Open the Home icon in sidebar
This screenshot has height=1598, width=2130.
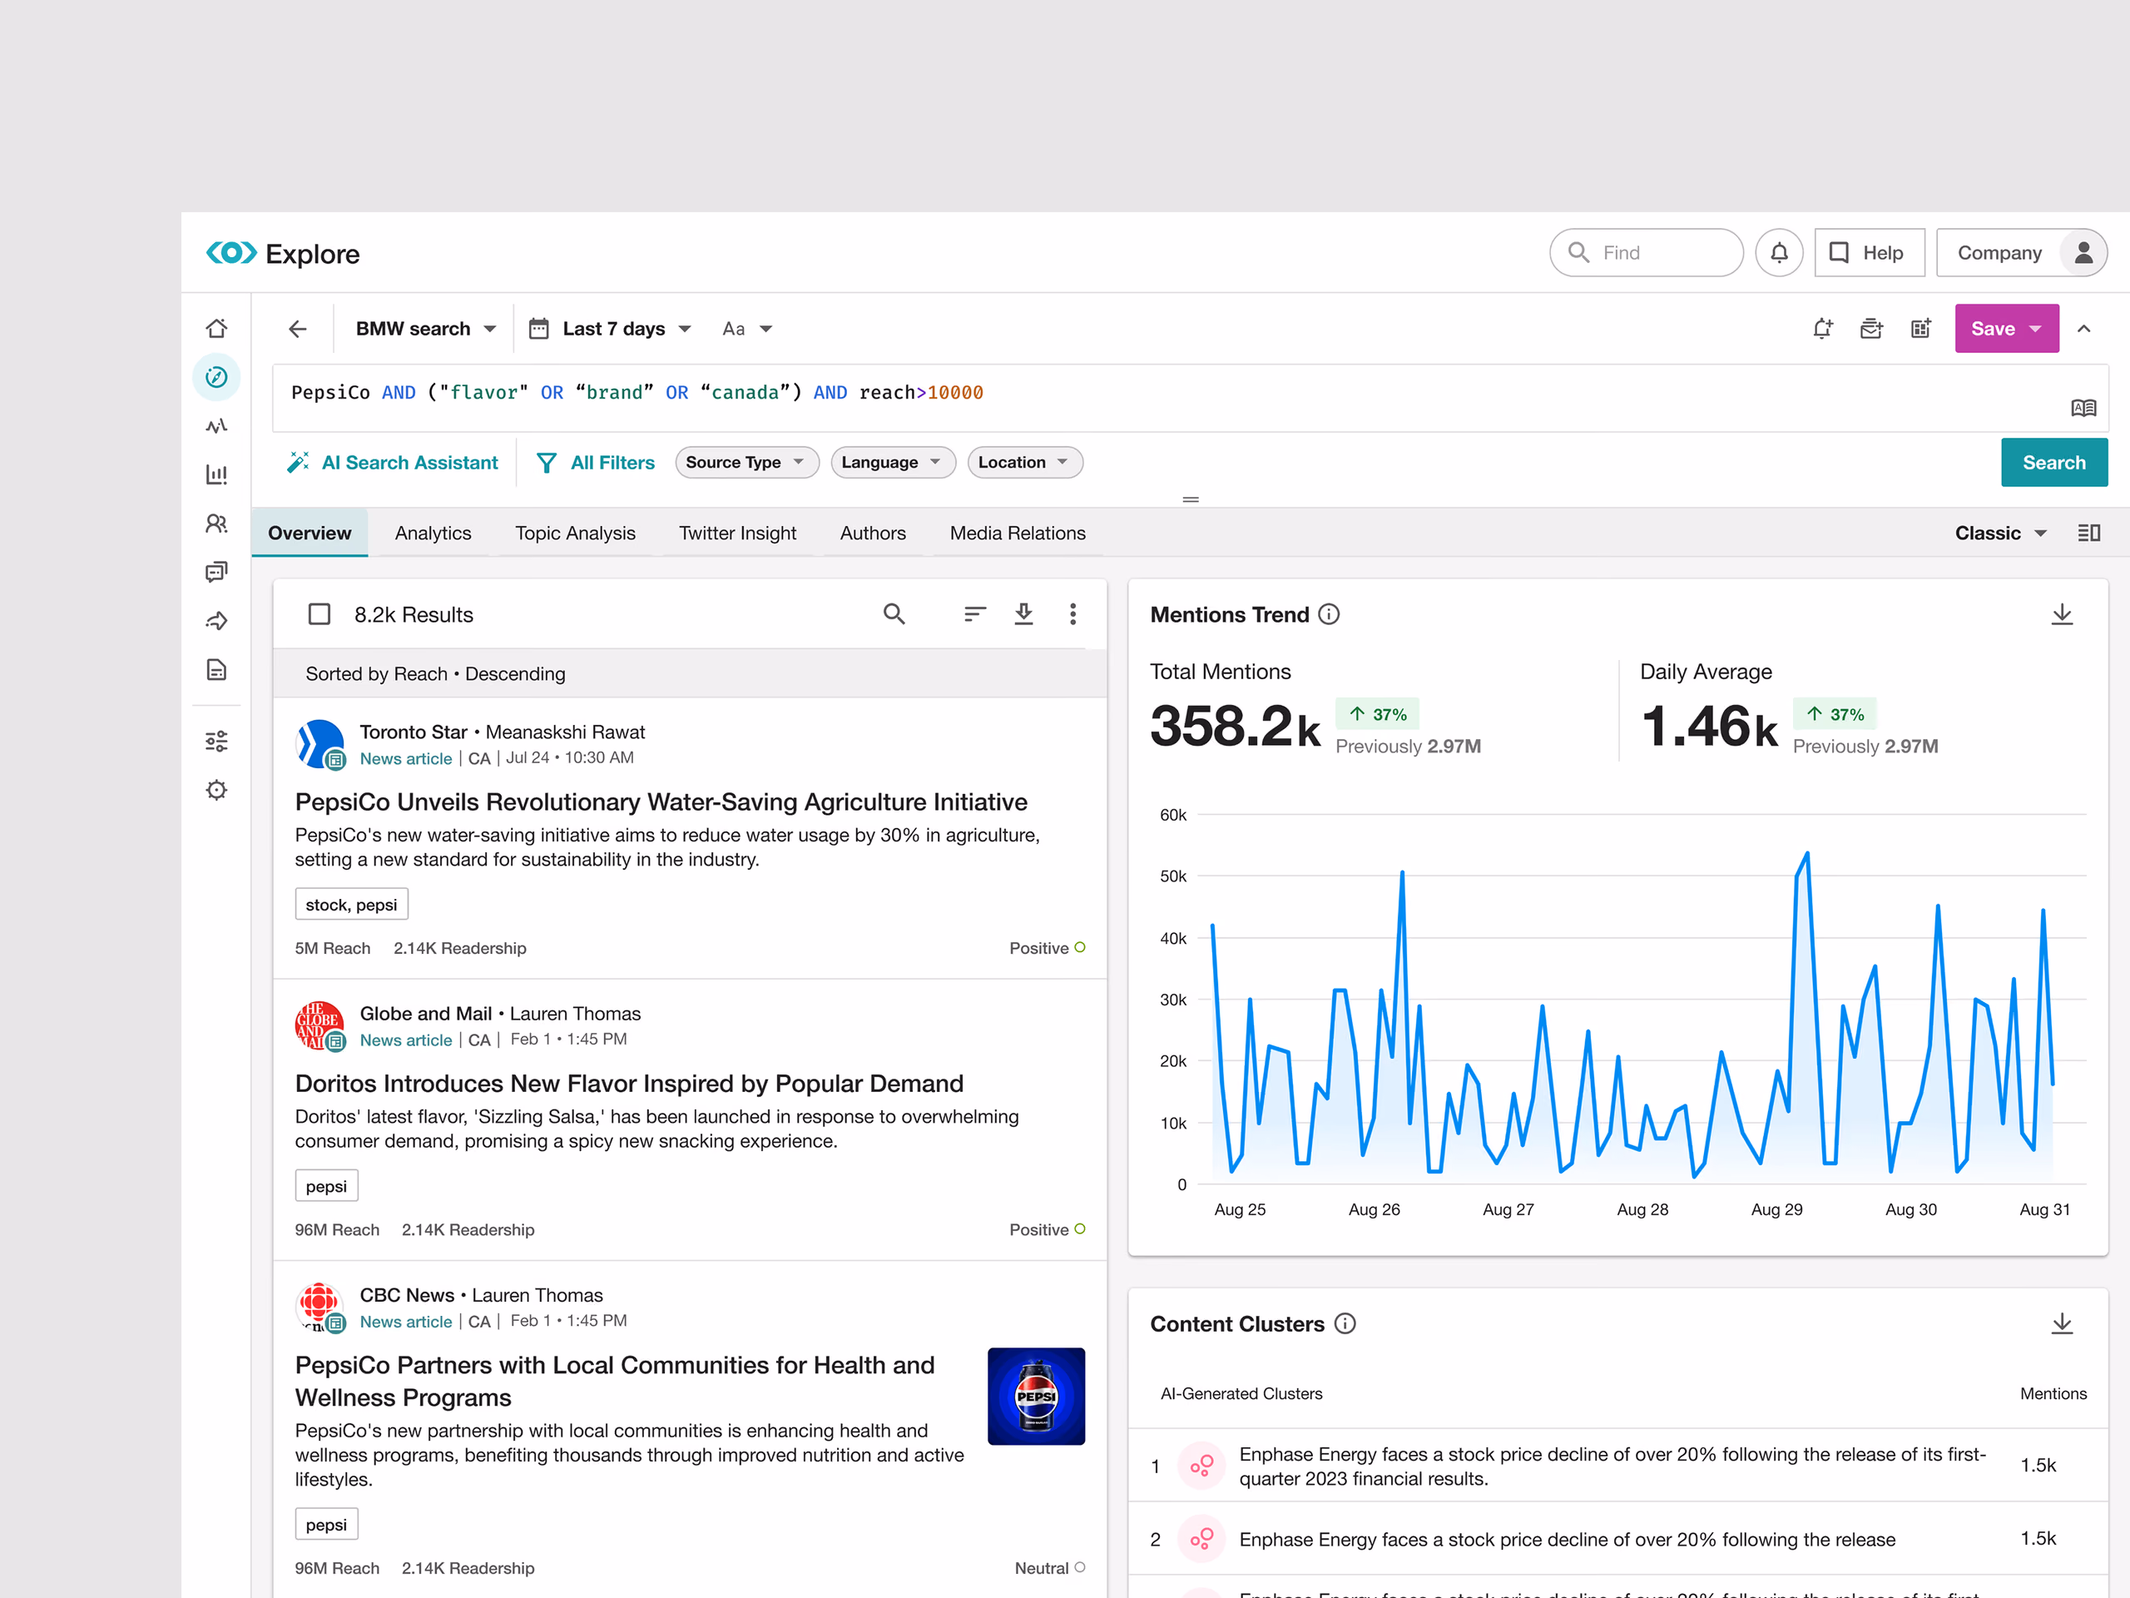click(x=216, y=329)
